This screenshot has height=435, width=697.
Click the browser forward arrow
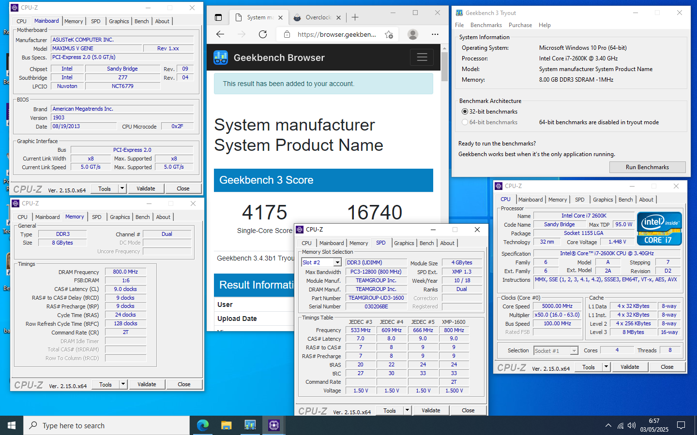(242, 34)
